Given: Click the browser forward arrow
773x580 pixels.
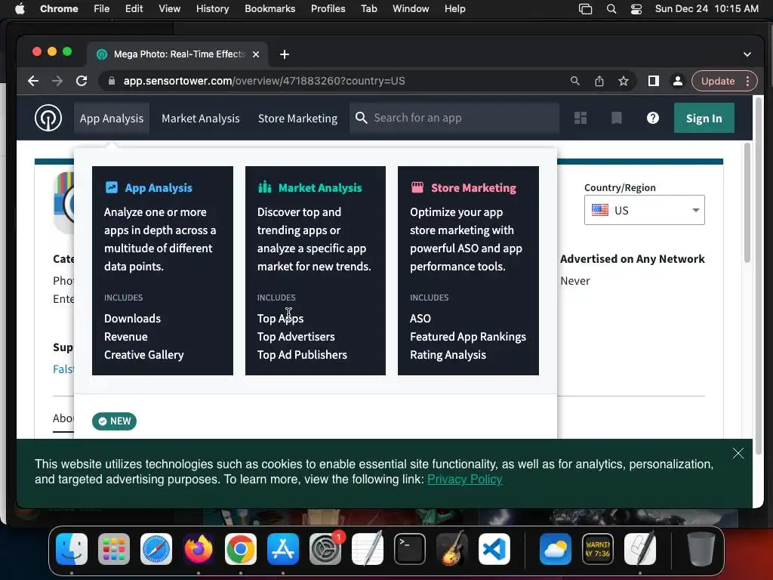Looking at the screenshot, I should click(57, 81).
